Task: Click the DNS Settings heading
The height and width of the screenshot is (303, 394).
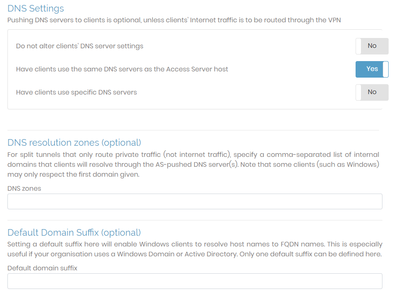Action: (x=36, y=8)
